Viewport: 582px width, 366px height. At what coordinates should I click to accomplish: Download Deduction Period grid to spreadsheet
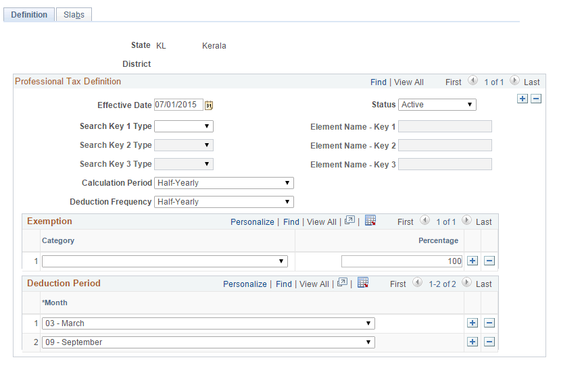(362, 282)
